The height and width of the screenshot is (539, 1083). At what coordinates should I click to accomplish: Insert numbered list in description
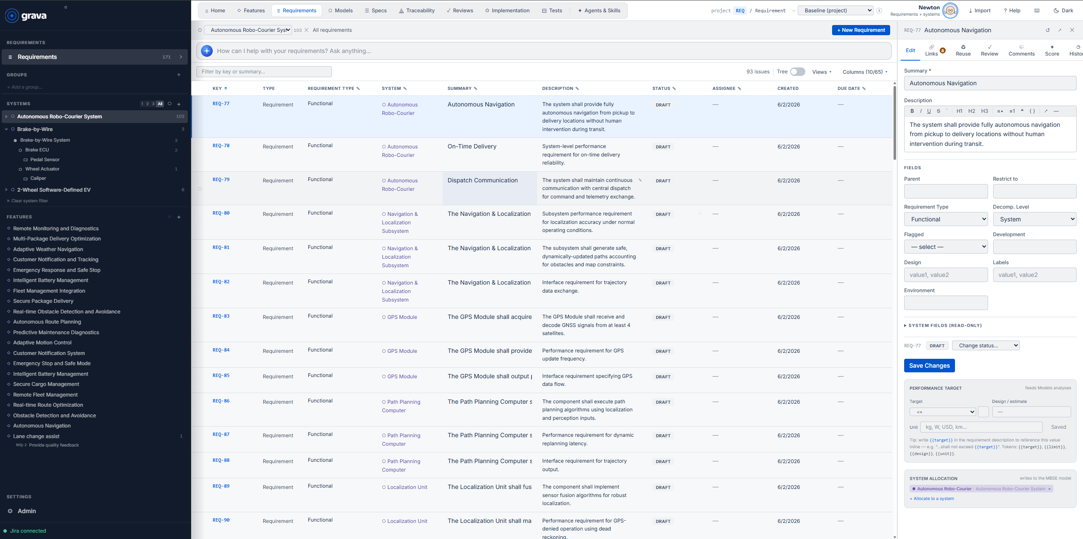click(1012, 111)
